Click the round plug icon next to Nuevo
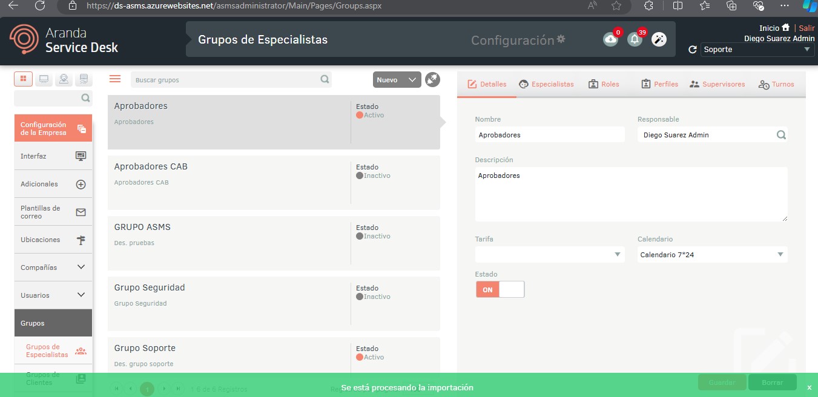The width and height of the screenshot is (818, 397). (x=432, y=79)
